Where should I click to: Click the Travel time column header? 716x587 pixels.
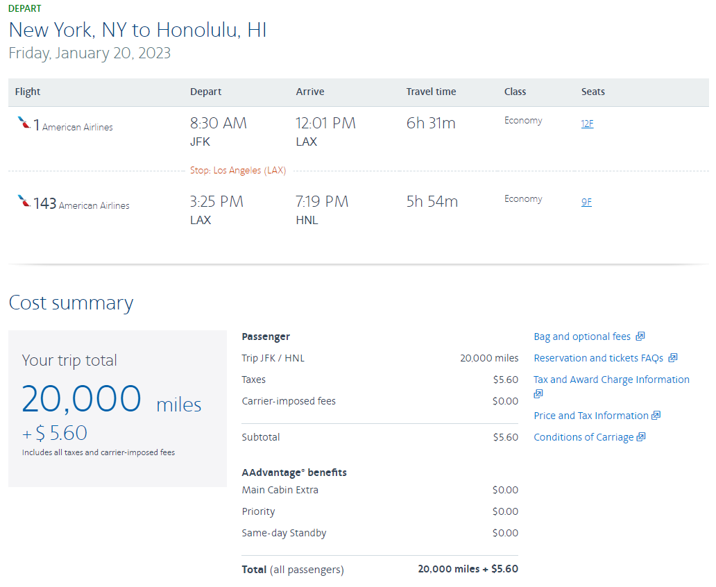431,92
